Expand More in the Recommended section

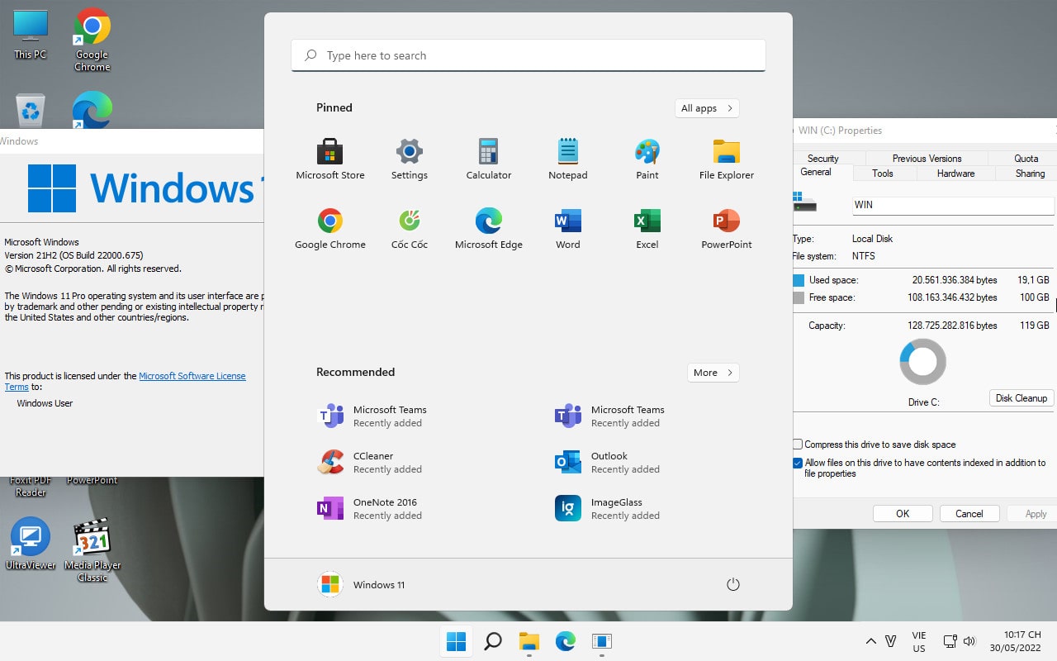[x=712, y=372]
